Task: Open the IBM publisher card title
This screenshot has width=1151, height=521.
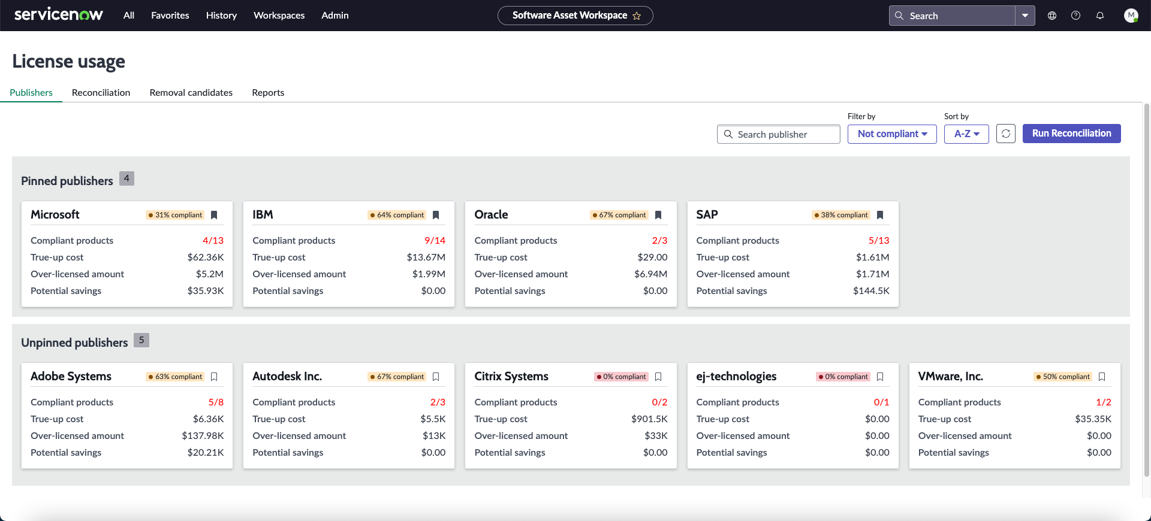Action: click(263, 214)
